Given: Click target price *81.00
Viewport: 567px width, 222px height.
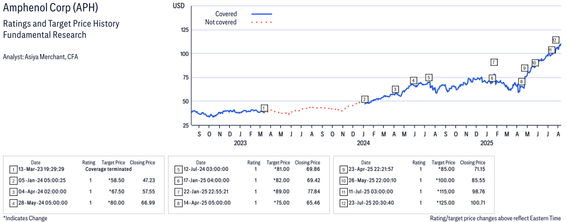Looking at the screenshot, I should pos(281,169).
